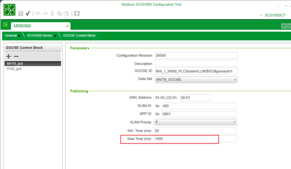Expand the arrow next to General

pos(19,36)
